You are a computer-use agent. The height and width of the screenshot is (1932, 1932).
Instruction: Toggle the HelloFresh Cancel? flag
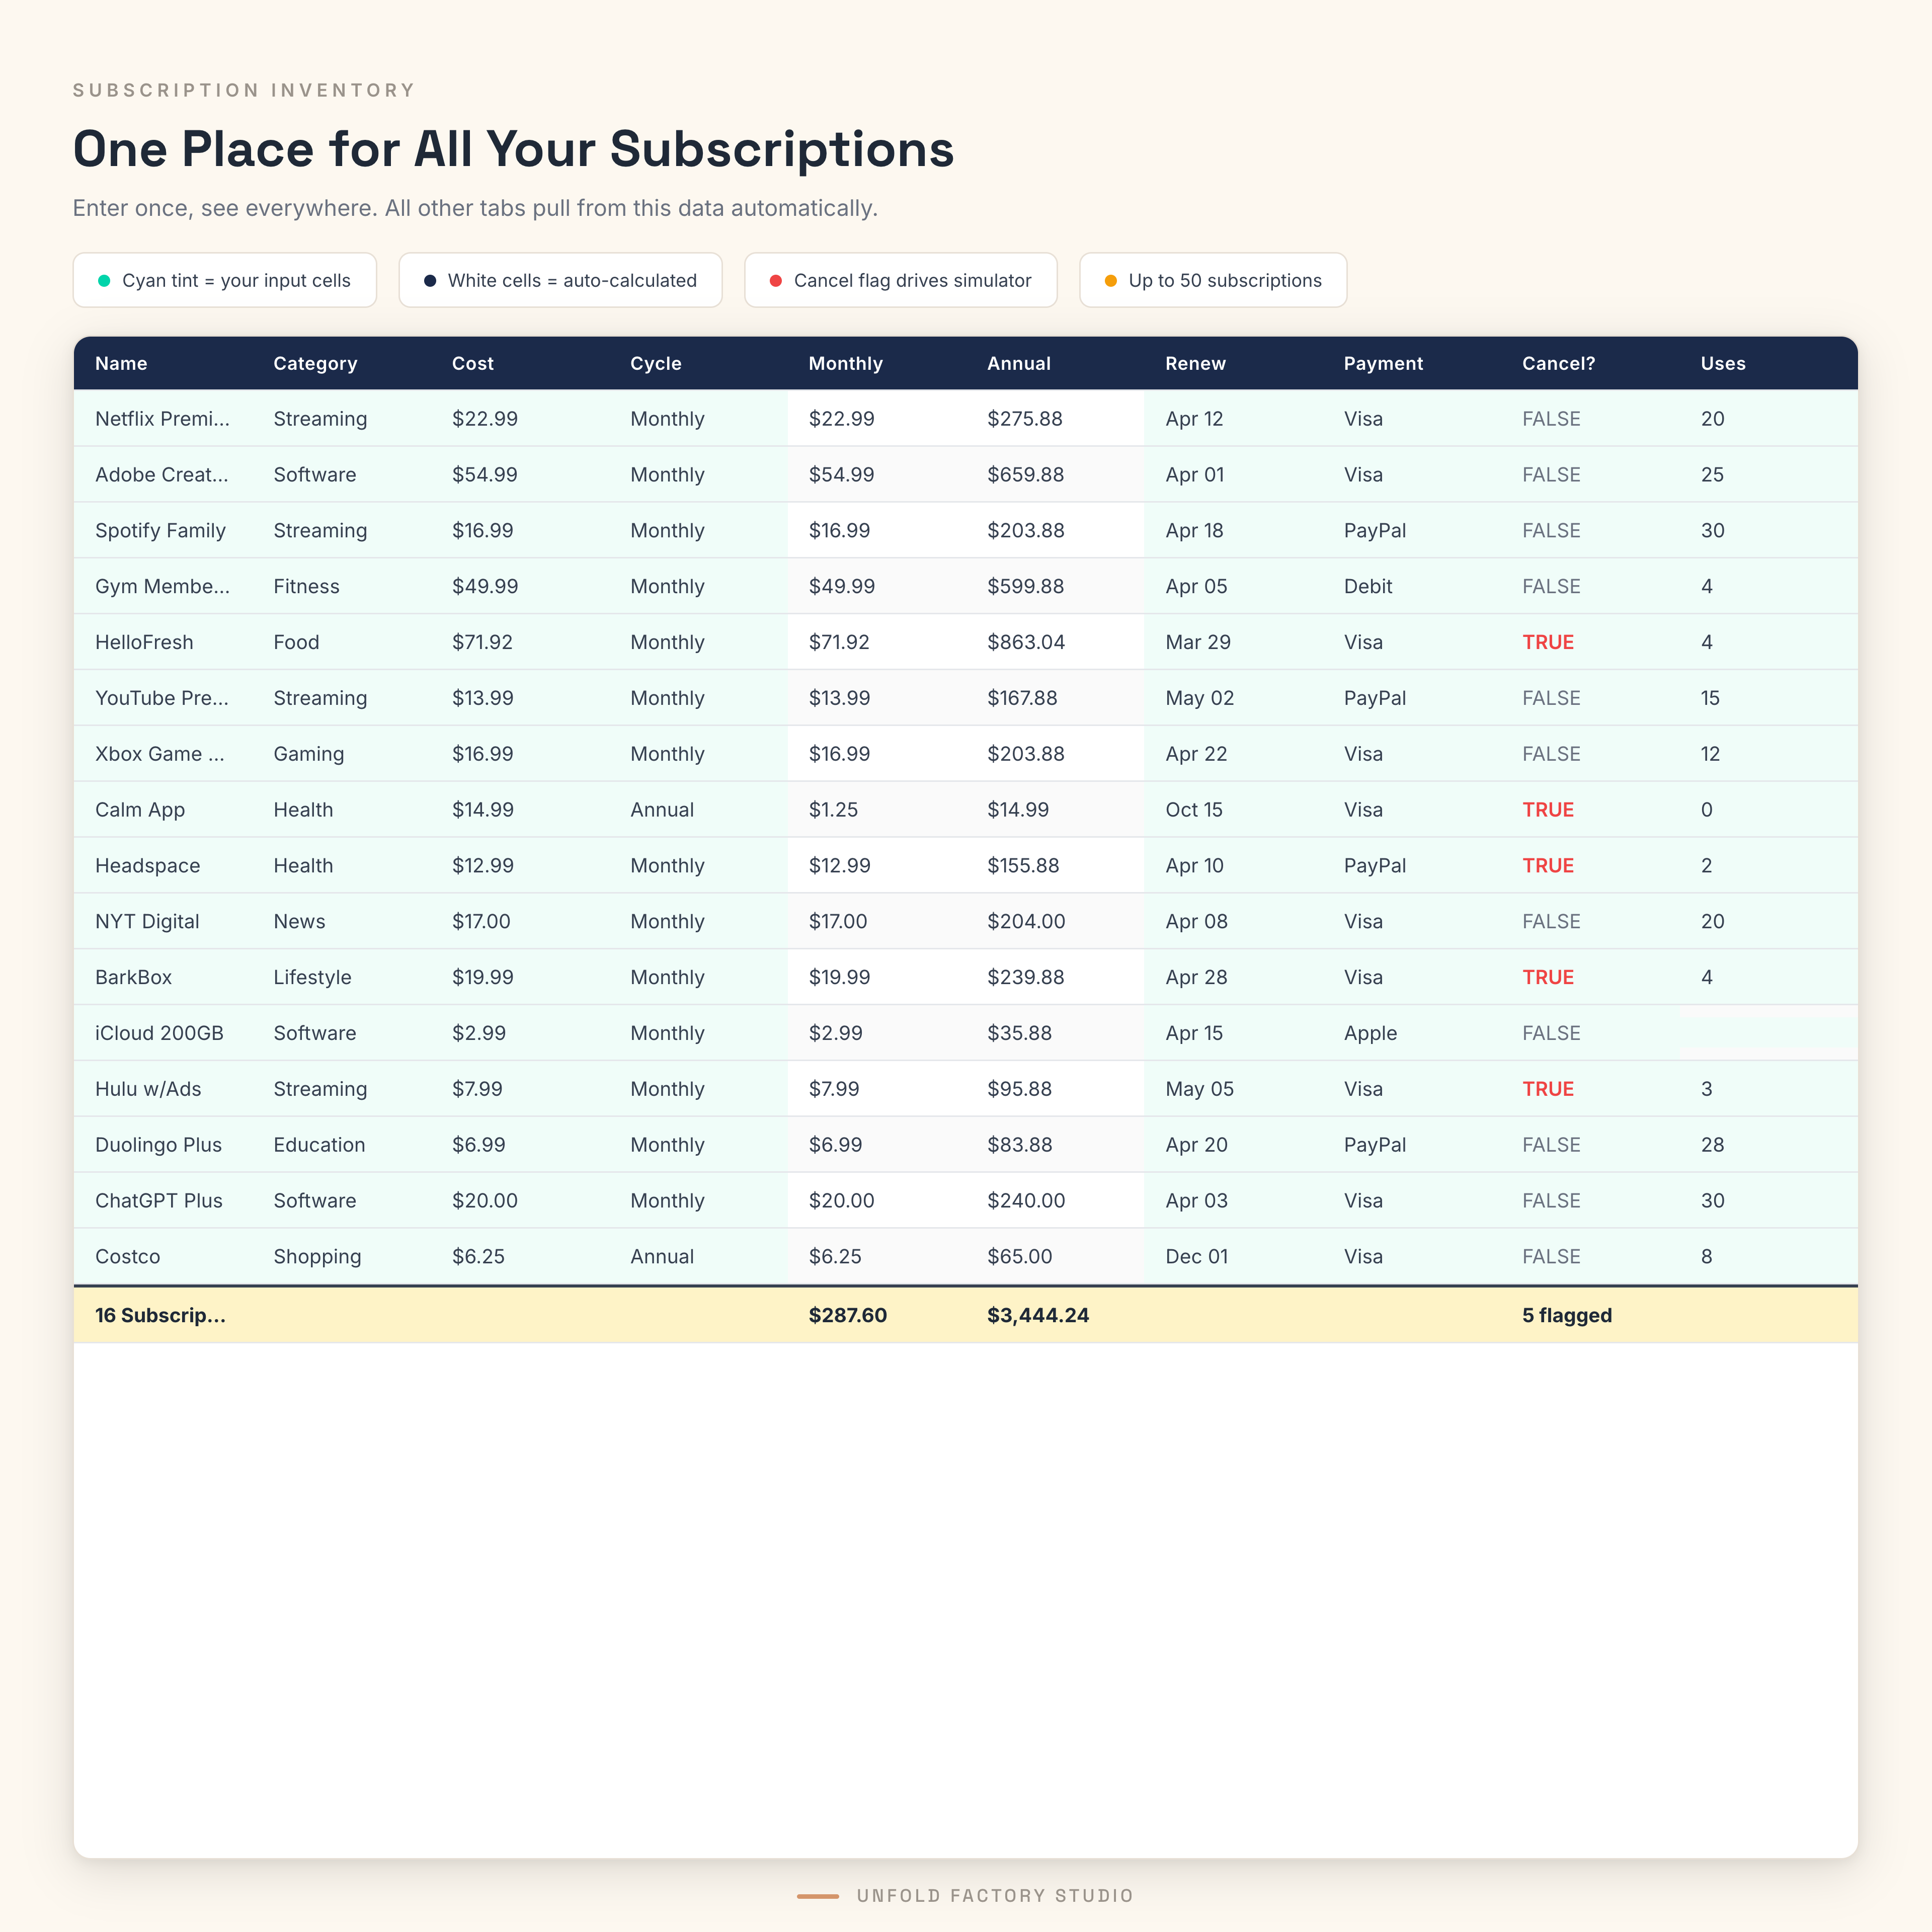(x=1547, y=642)
